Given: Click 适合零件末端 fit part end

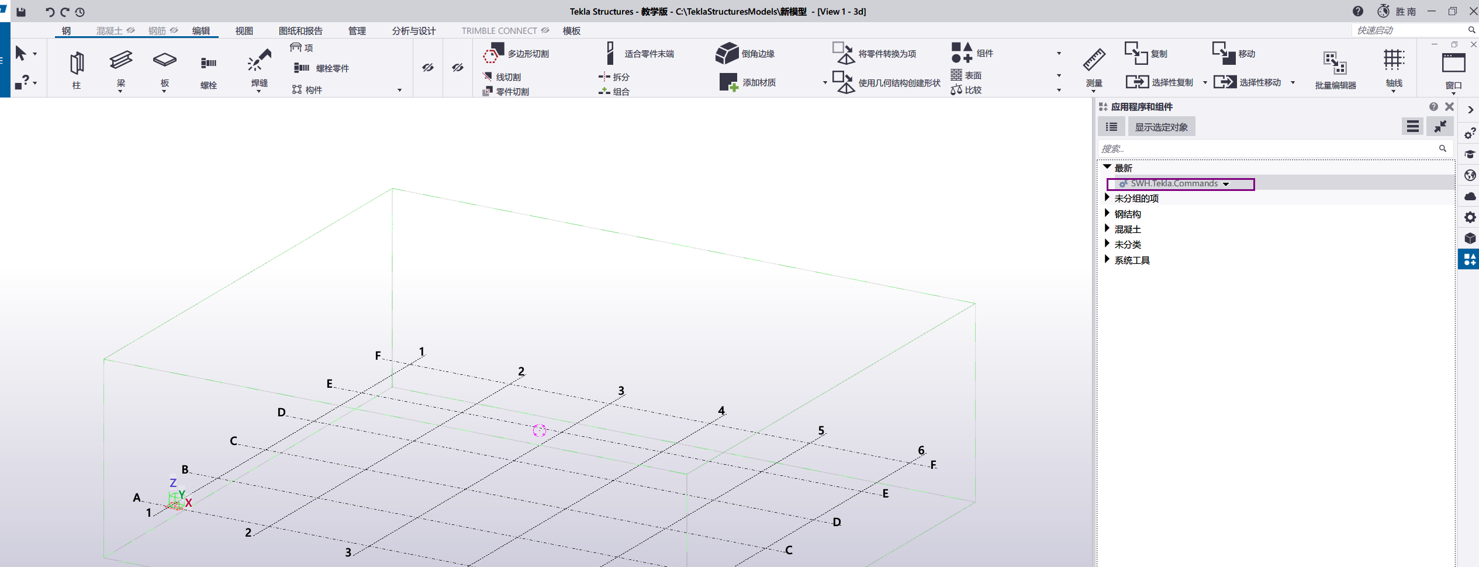Looking at the screenshot, I should [640, 54].
